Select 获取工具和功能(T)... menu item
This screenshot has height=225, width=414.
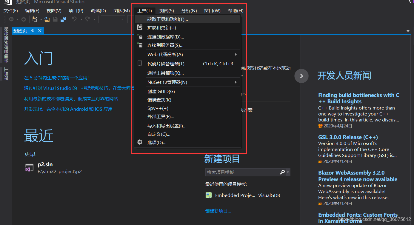(187, 19)
